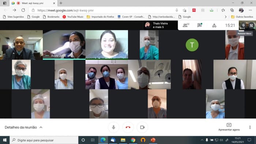Open the Thais Vieira e mais 5 notification
The height and width of the screenshot is (144, 256).
(x=161, y=25)
